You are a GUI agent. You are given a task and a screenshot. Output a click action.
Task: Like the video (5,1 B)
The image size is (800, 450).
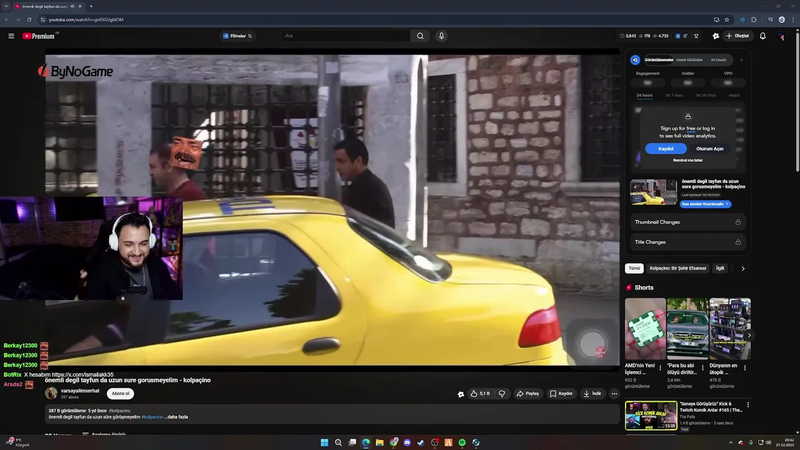click(x=480, y=394)
